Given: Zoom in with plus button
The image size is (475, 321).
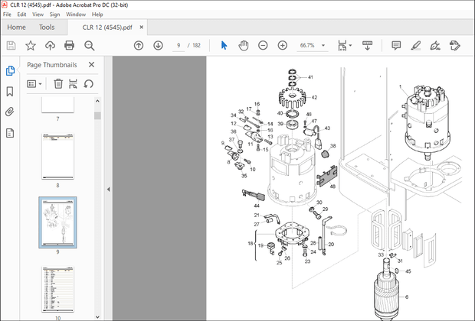Looking at the screenshot, I should click(283, 46).
